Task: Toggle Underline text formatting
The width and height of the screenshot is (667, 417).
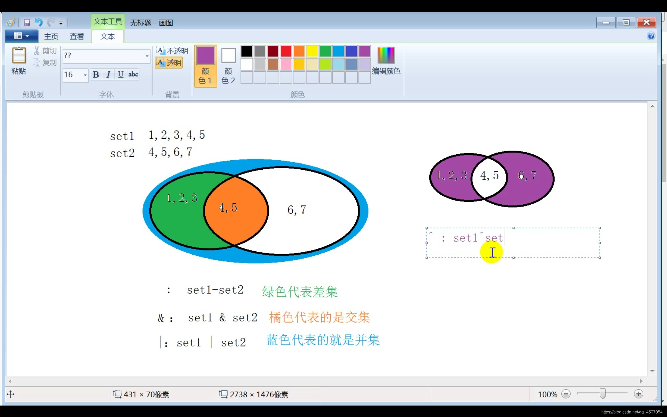Action: pos(120,75)
